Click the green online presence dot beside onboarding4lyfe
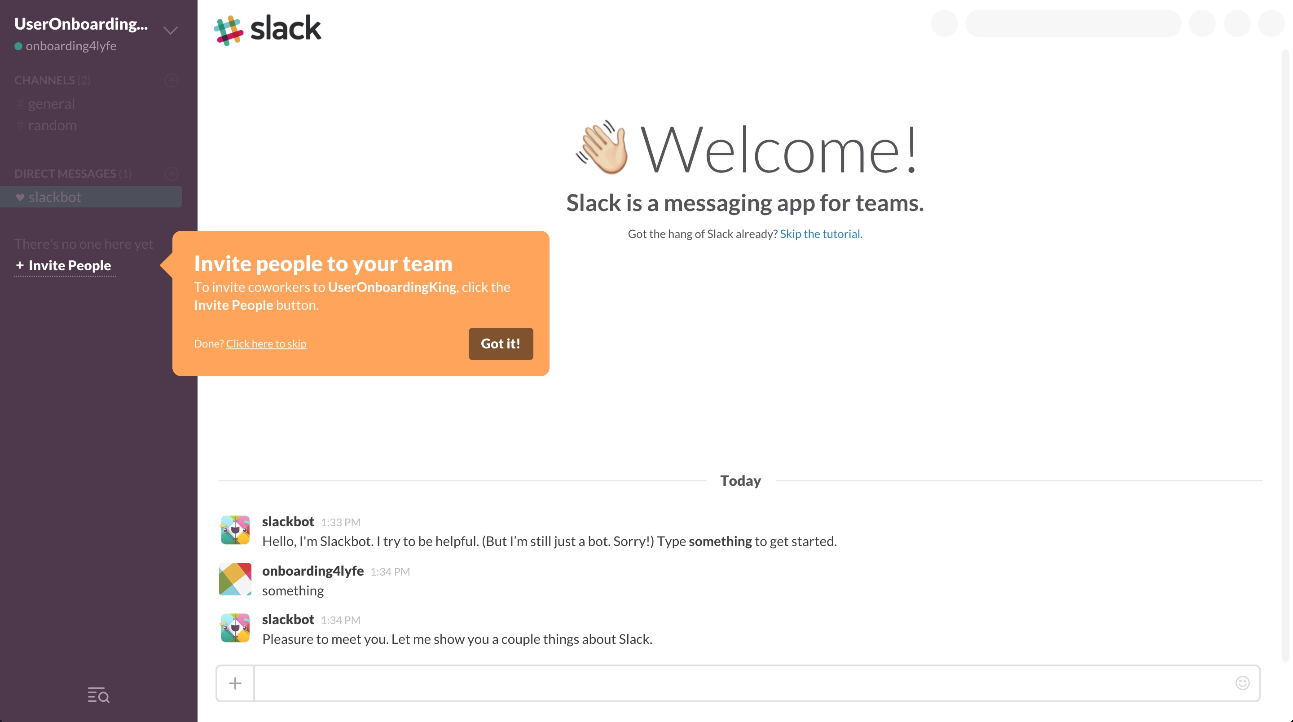 18,46
